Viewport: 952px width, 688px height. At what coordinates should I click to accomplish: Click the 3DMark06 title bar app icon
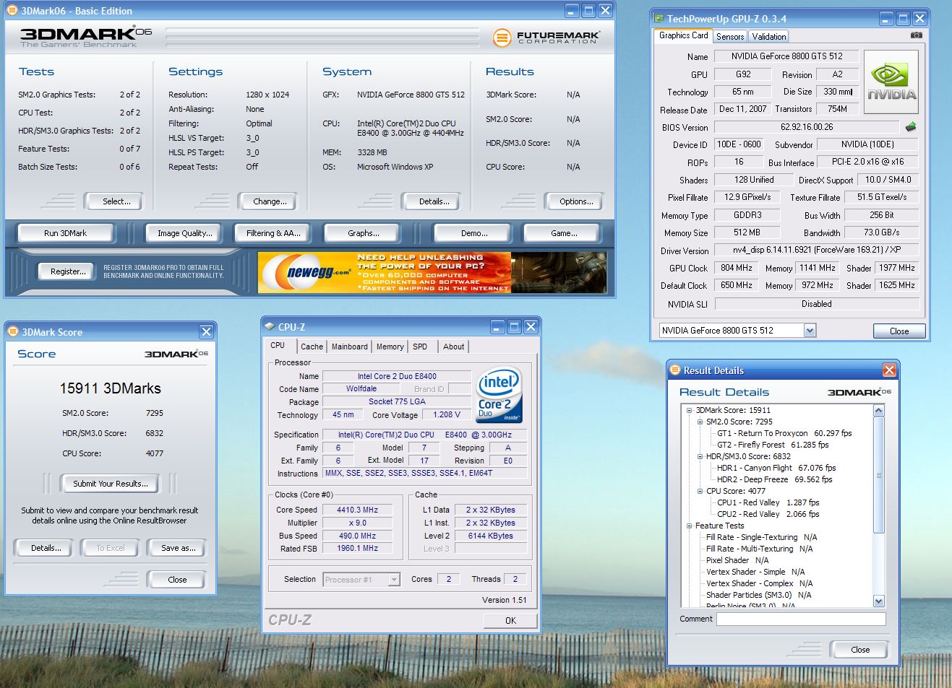point(12,11)
